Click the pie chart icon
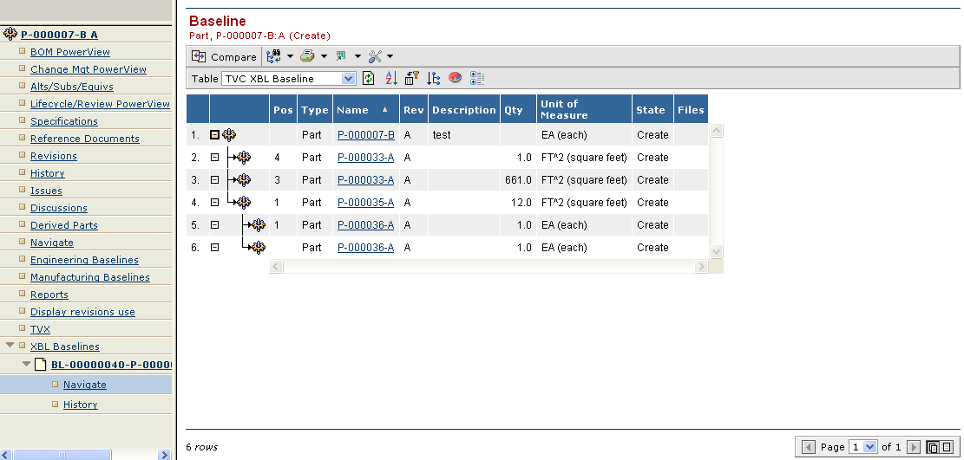 coord(455,79)
